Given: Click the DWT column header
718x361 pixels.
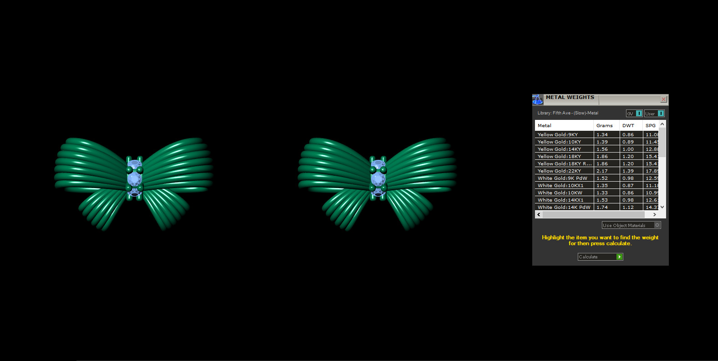Looking at the screenshot, I should pyautogui.click(x=631, y=125).
